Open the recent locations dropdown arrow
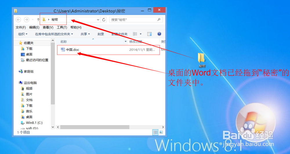The height and width of the screenshot is (154, 290). (x=33, y=20)
